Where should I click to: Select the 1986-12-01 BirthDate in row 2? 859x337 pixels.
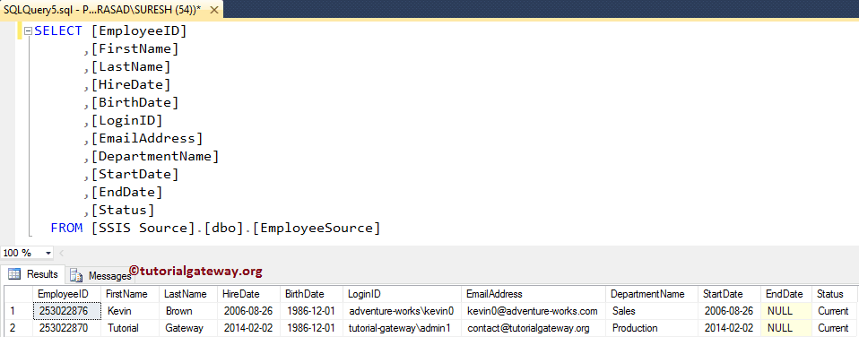coord(312,328)
